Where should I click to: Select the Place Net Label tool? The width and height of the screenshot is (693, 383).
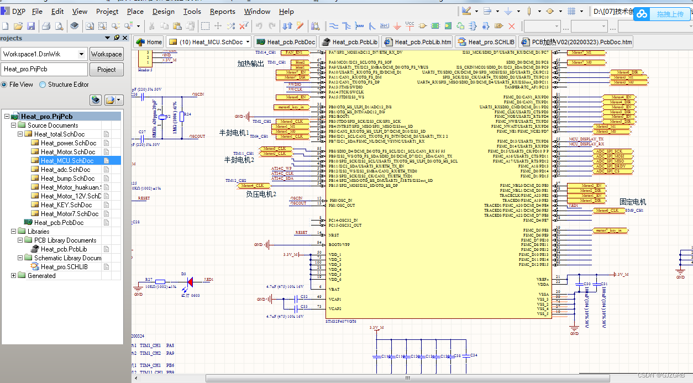coord(385,26)
